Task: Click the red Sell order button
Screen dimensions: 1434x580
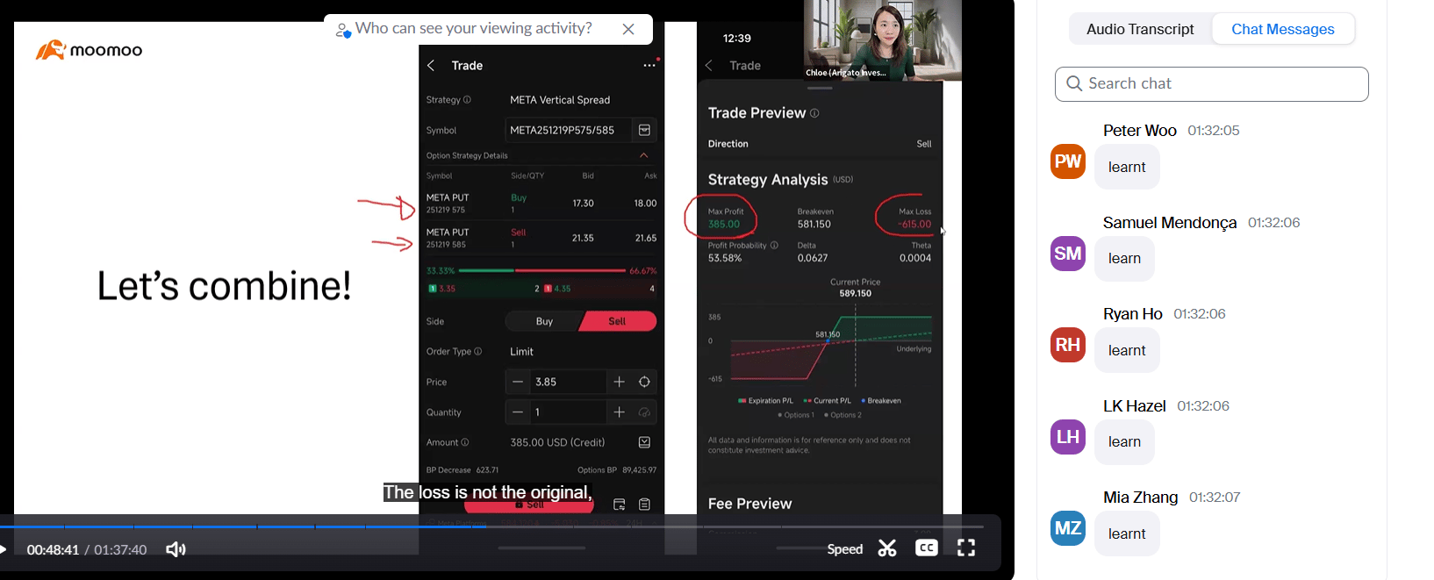Action: pos(529,505)
